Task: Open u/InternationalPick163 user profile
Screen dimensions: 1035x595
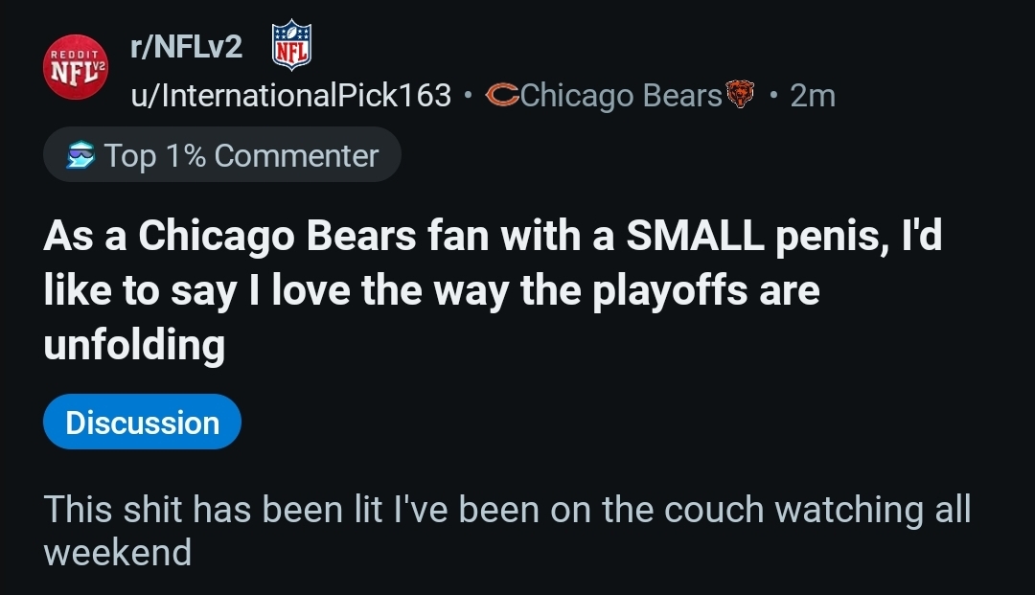Action: point(290,95)
